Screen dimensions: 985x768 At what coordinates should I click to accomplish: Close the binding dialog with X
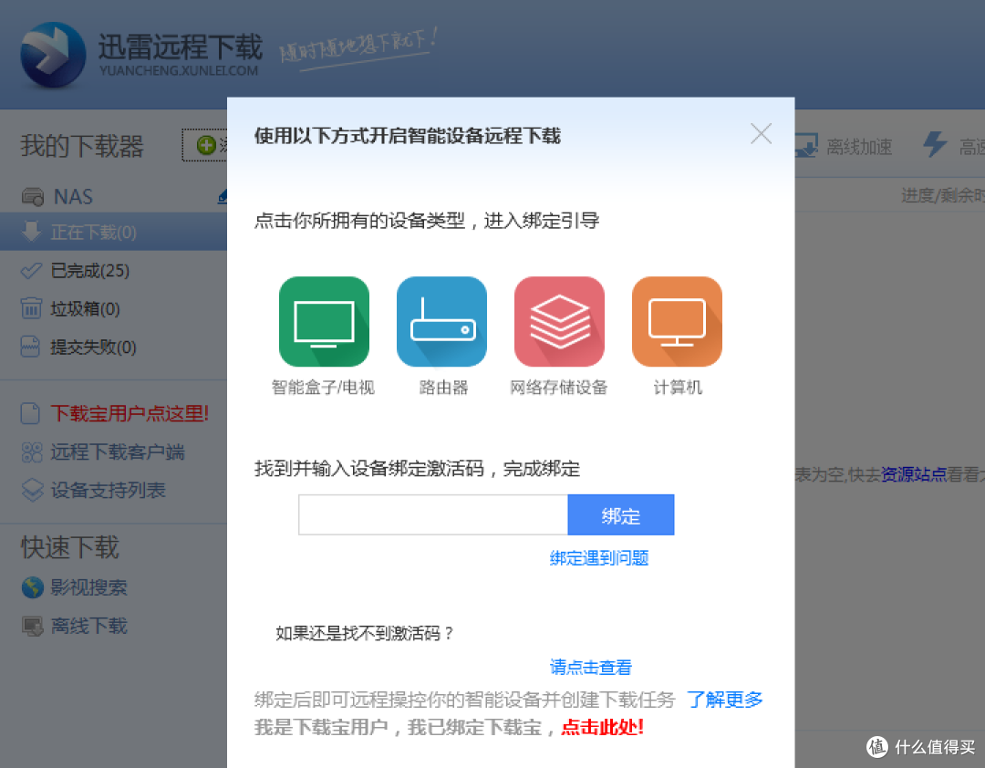[761, 133]
